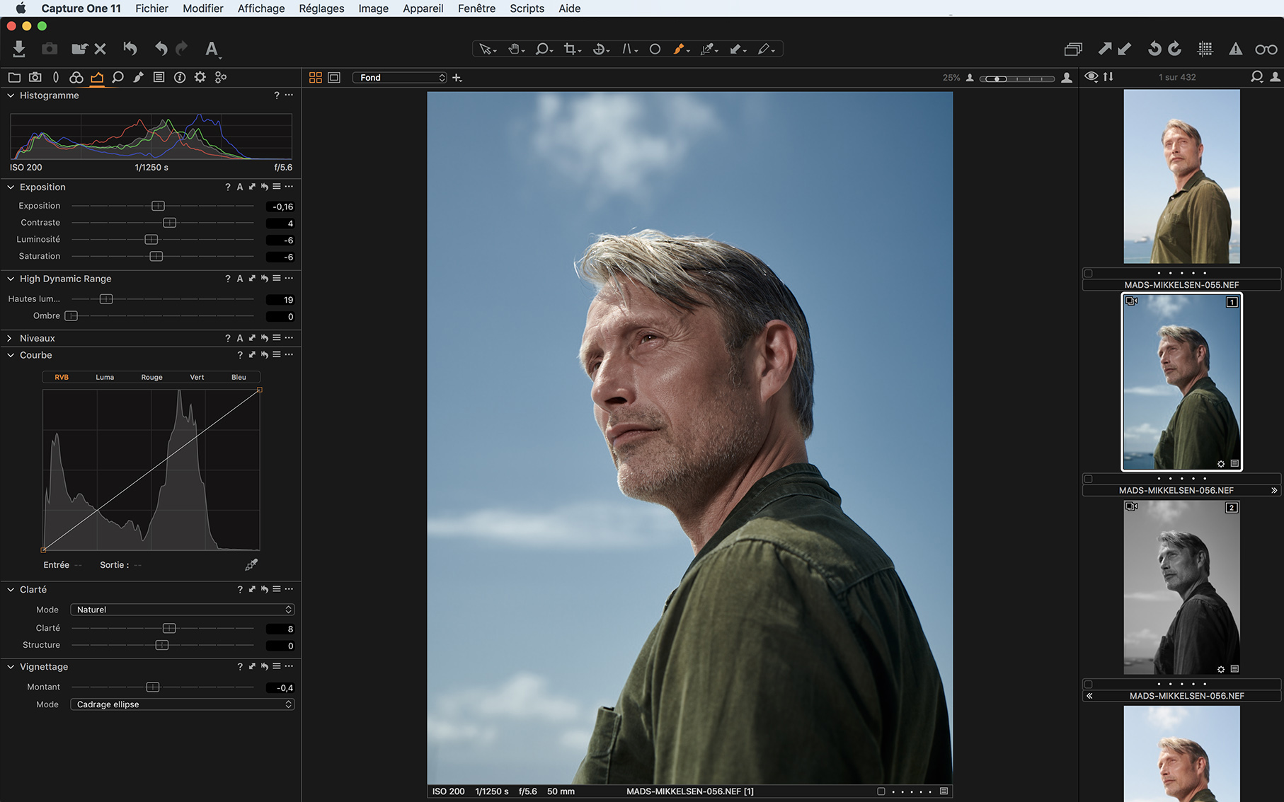The image size is (1284, 802).
Task: Activate the Rotation cursor tool
Action: click(598, 49)
